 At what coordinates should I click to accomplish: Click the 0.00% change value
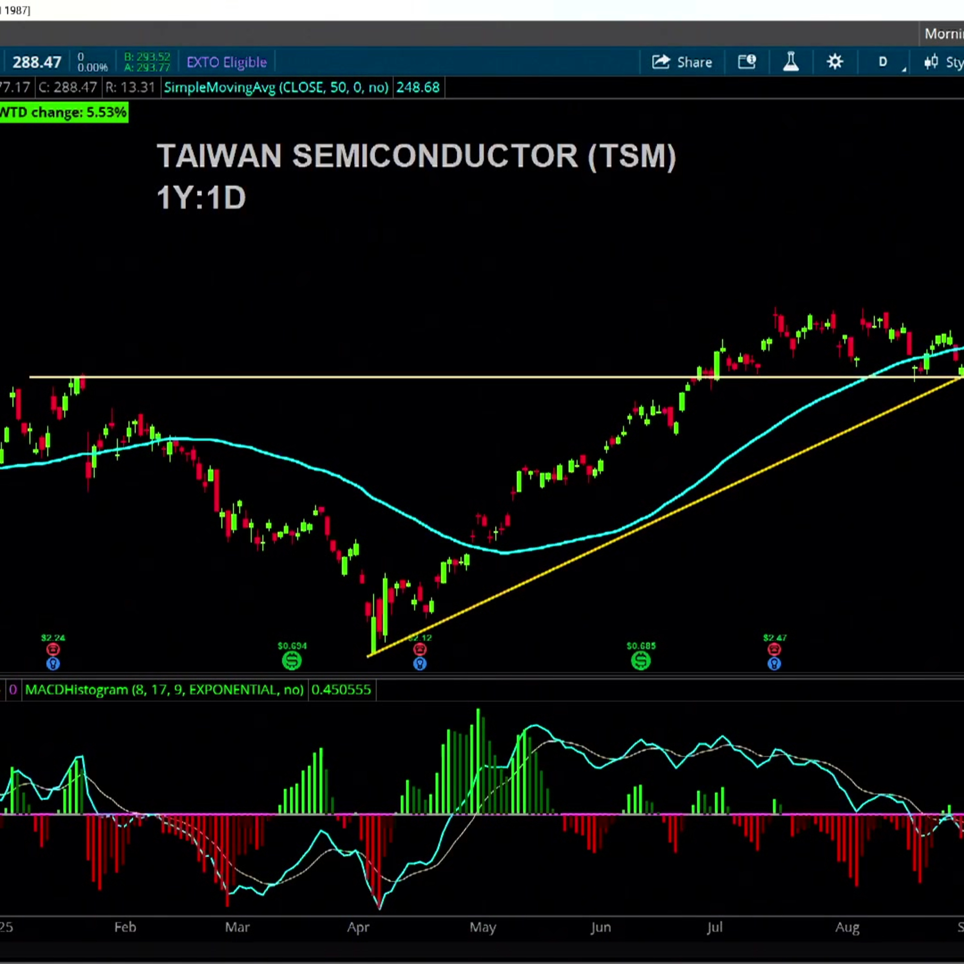pos(93,67)
